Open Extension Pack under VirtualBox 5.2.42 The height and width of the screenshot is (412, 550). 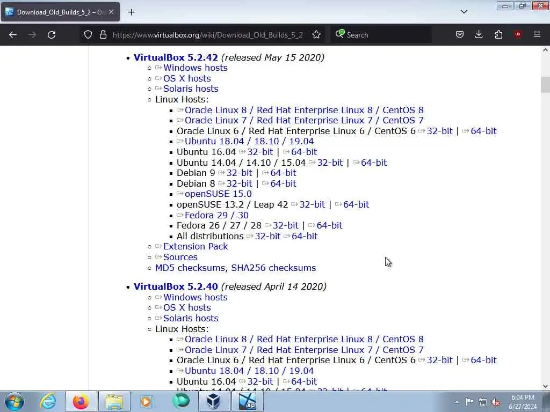point(196,246)
